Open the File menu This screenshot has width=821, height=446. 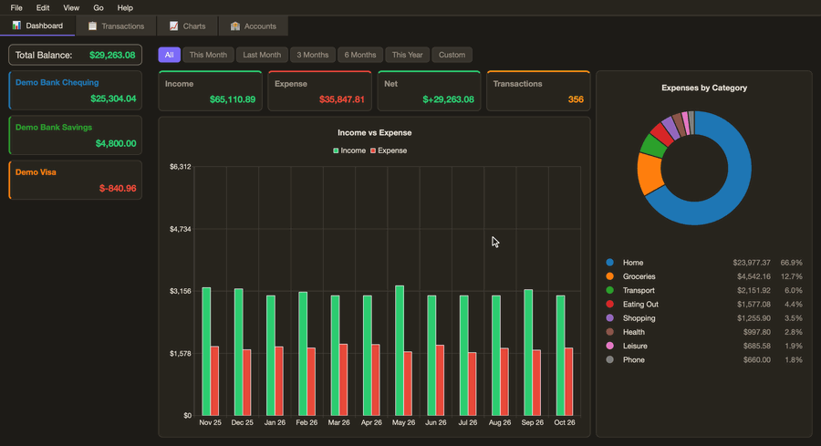tap(16, 8)
